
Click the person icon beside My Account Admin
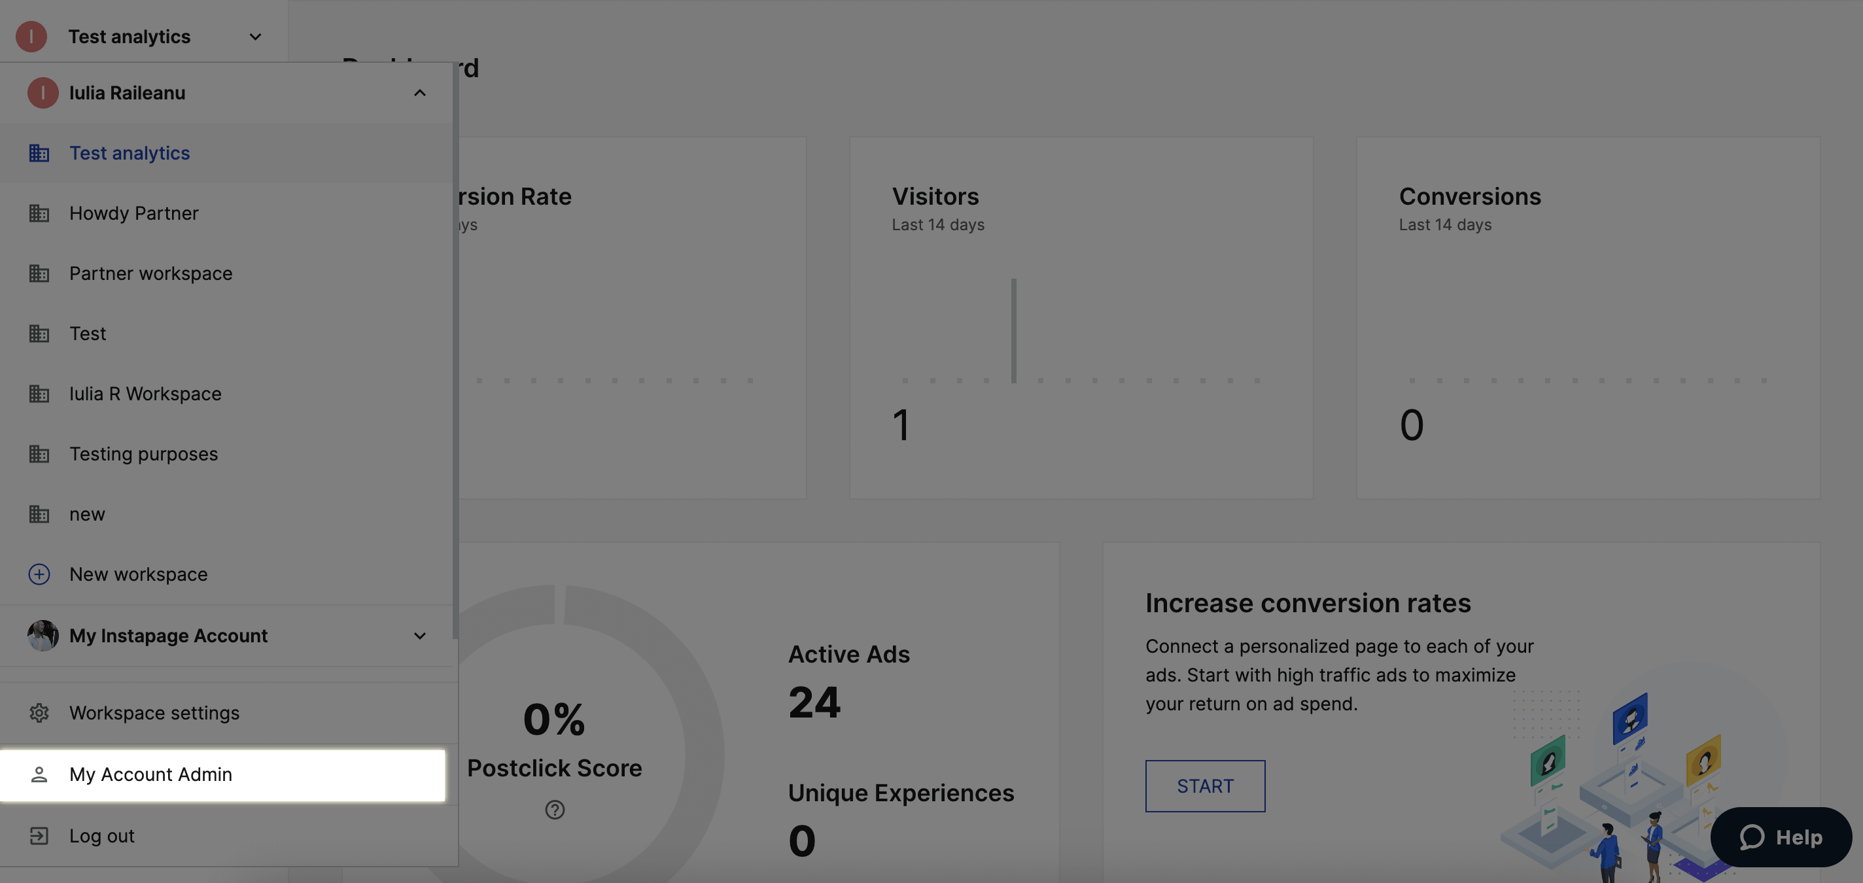point(39,774)
